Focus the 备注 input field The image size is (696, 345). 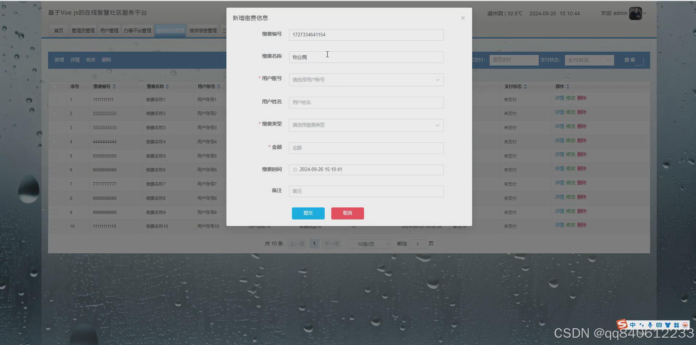(x=366, y=191)
